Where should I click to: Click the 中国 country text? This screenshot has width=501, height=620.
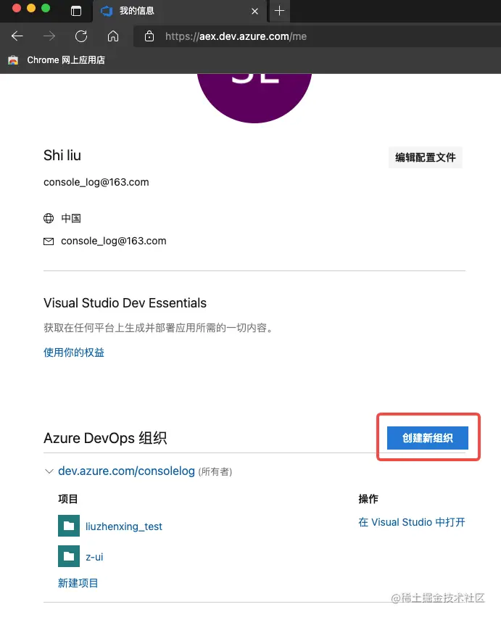(x=71, y=218)
